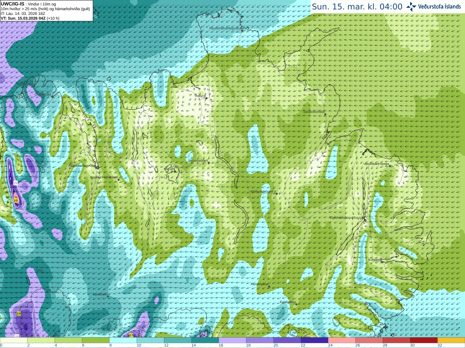Click the yellow gust marker labeled 27

[131, 335]
